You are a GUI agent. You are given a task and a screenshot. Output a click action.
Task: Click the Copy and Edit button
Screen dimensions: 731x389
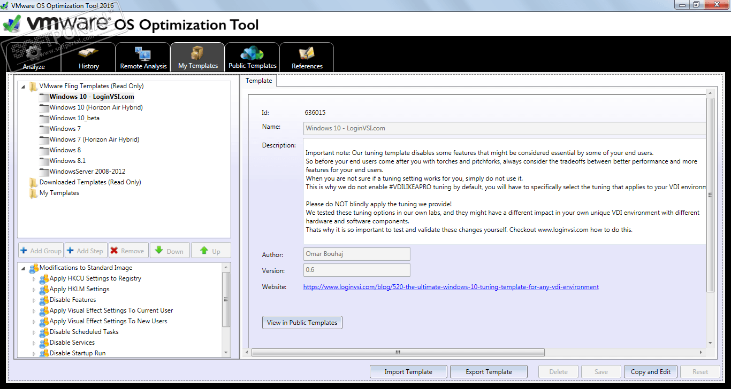pos(651,372)
